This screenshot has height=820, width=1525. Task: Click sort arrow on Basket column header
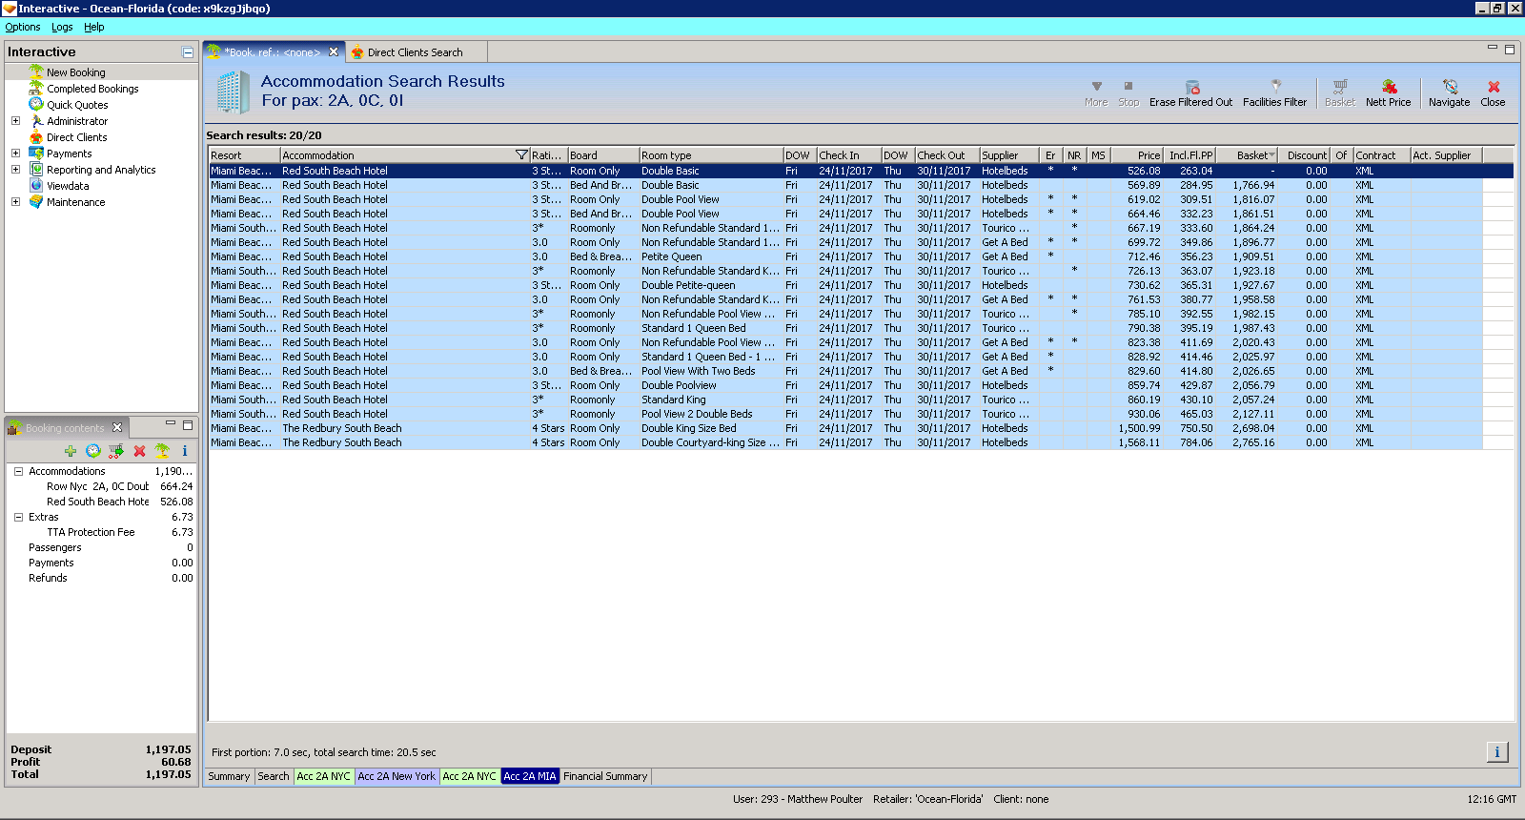point(1271,155)
